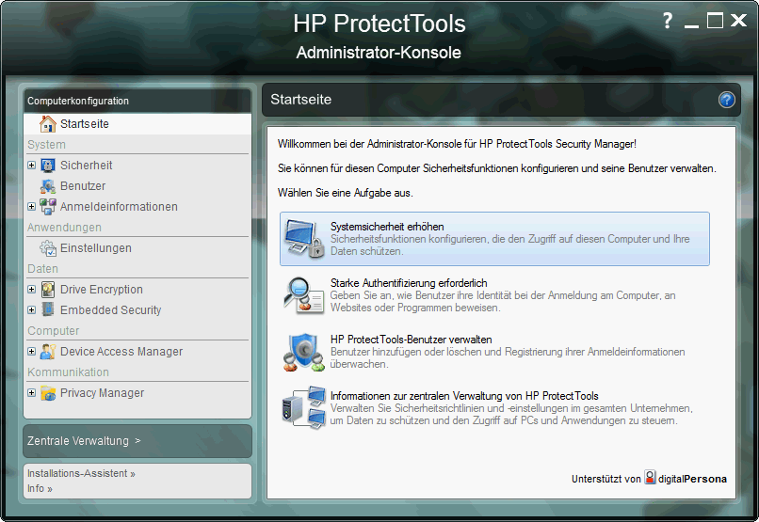Open Embedded Security entry
This screenshot has height=522, width=759.
tap(110, 309)
